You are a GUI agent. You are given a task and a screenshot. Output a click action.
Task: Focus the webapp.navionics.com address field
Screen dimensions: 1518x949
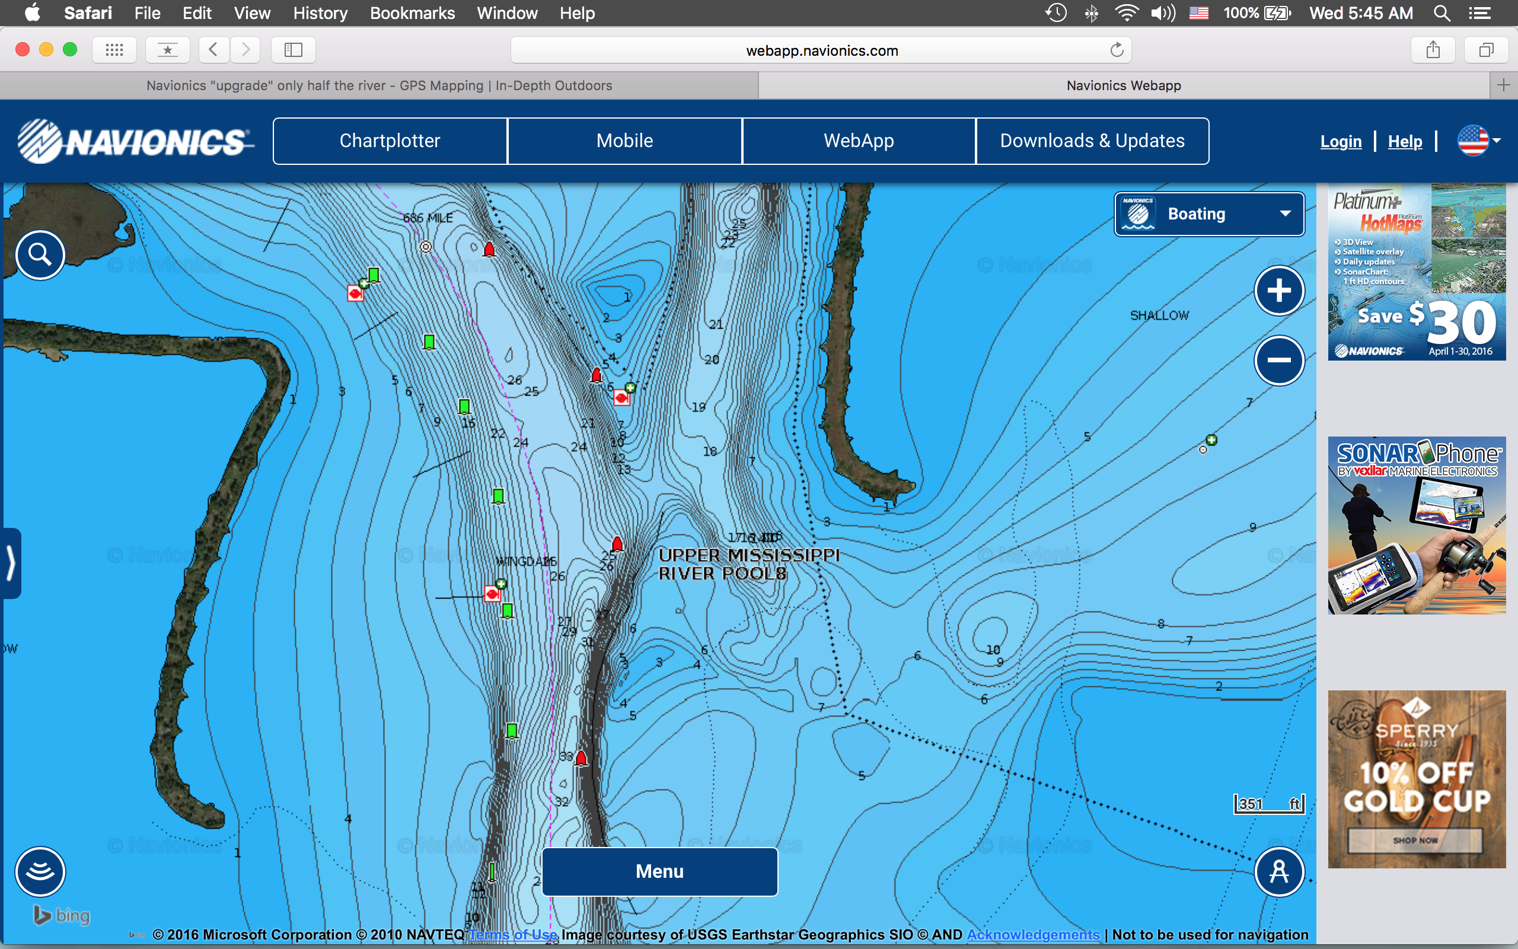pos(821,50)
